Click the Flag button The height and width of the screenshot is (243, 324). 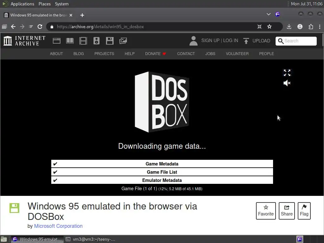coord(304,211)
